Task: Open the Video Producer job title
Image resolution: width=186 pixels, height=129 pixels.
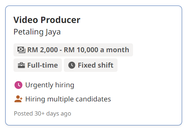Action: pos(47,20)
